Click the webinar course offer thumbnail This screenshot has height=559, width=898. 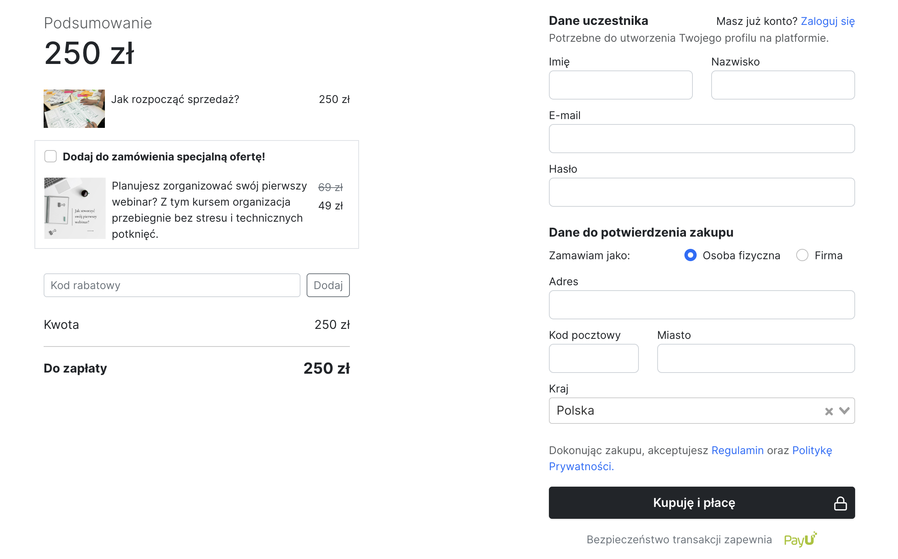pyautogui.click(x=75, y=208)
